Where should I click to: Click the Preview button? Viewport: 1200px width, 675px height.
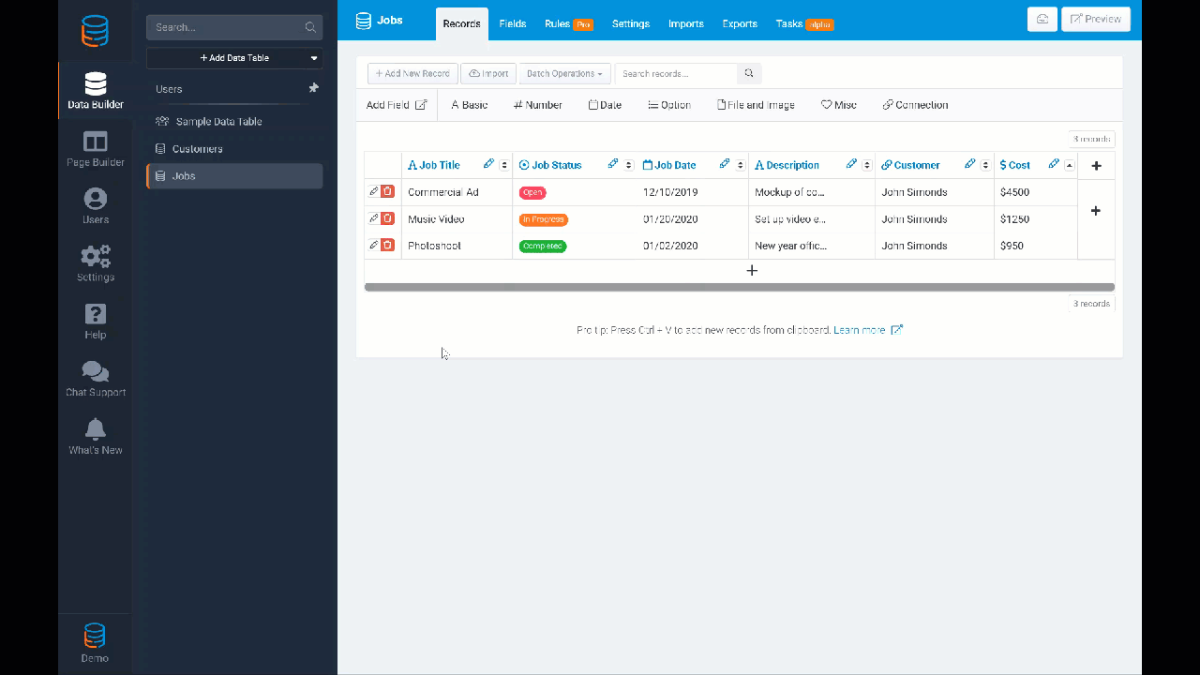1096,19
